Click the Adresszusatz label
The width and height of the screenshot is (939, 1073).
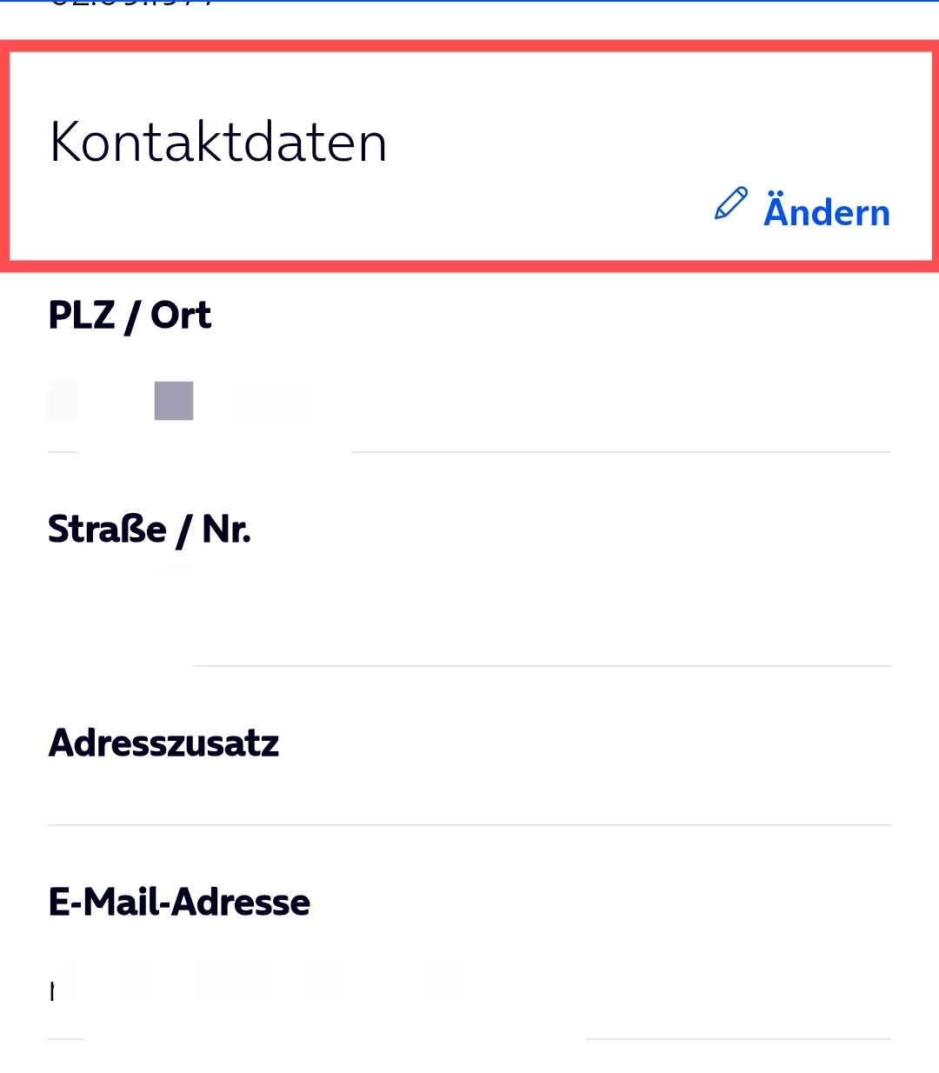pyautogui.click(x=163, y=743)
